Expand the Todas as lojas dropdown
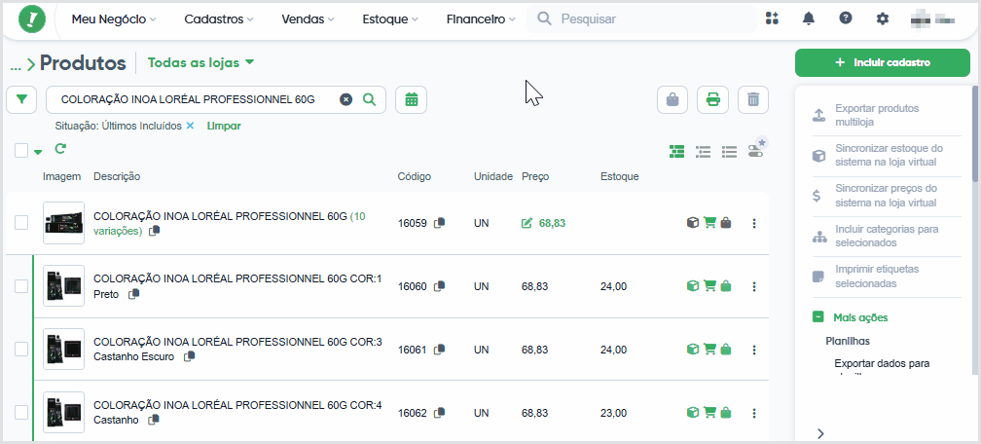Image resolution: width=981 pixels, height=444 pixels. pyautogui.click(x=201, y=62)
